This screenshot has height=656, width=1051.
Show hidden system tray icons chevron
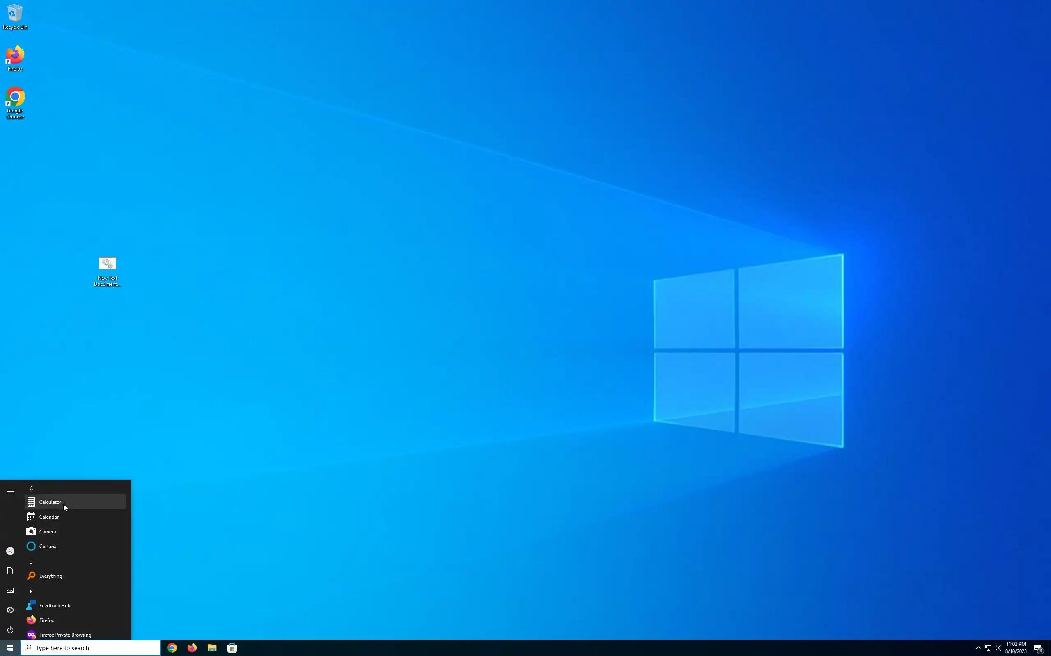978,648
